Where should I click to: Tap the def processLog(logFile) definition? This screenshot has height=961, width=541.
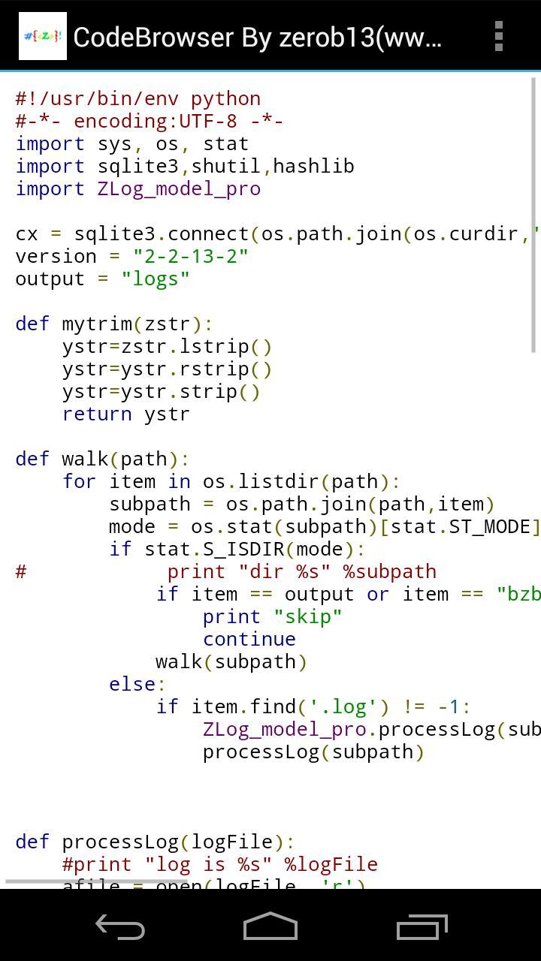tap(155, 842)
